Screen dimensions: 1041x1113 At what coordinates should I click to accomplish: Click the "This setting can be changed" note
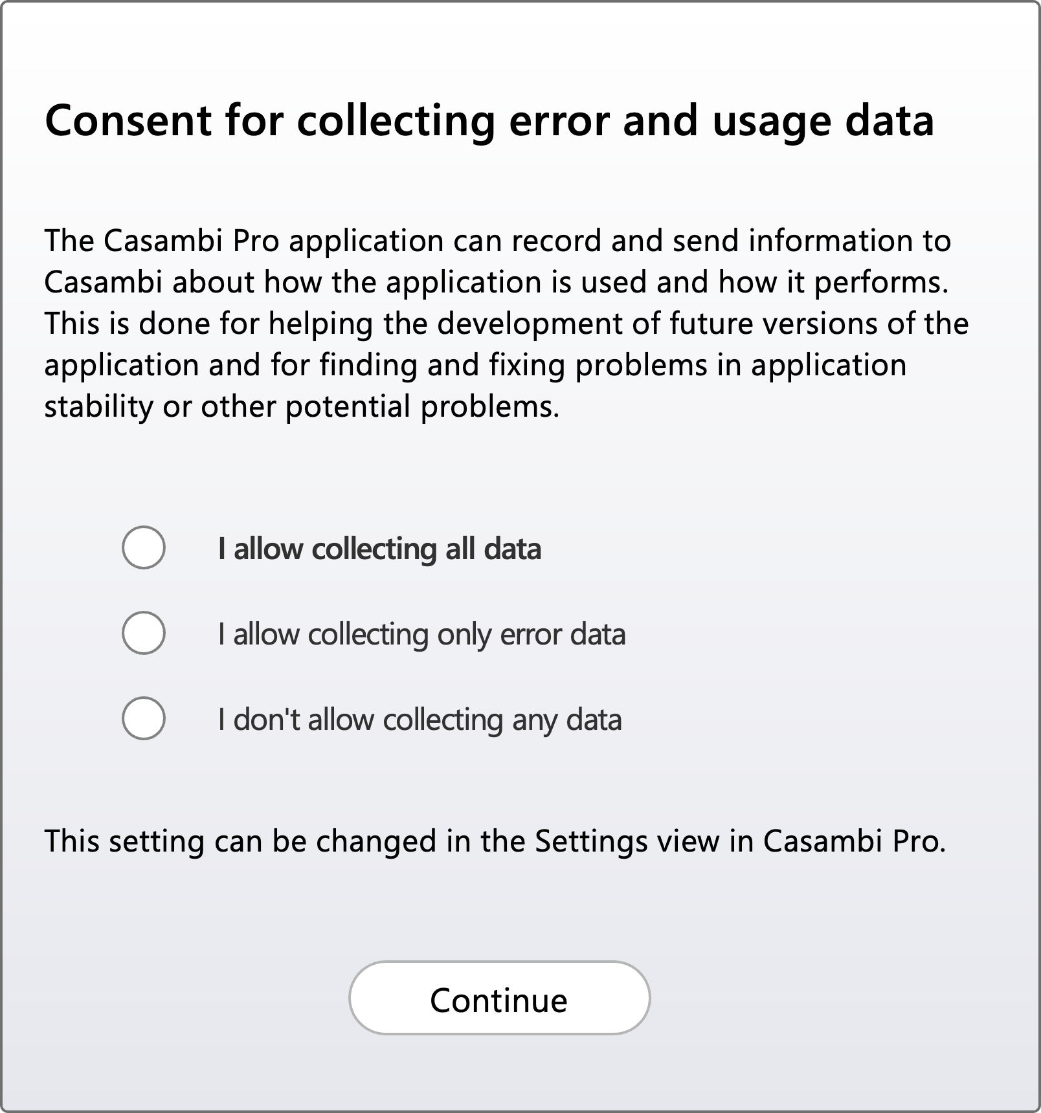click(x=495, y=841)
